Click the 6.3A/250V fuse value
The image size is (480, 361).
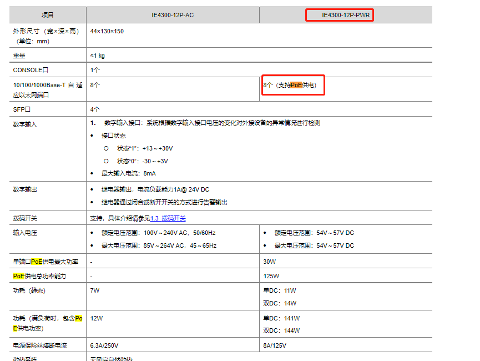point(104,345)
